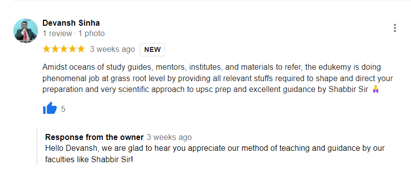This screenshot has height=179, width=411.
Task: Open Devansh Sinha's reviewer name link
Action: pyautogui.click(x=71, y=23)
